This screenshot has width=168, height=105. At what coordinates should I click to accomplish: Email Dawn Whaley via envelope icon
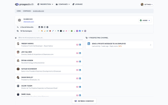(x=77, y=78)
